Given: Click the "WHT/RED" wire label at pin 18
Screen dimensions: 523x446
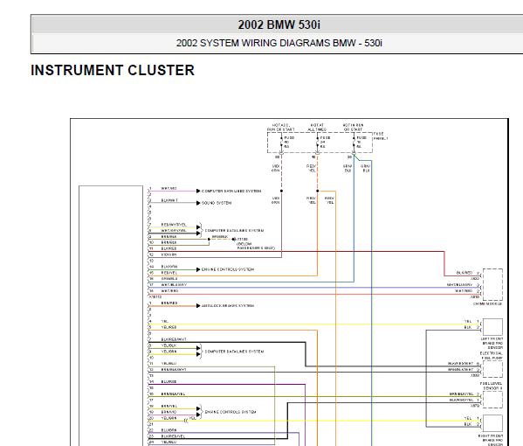Looking at the screenshot, I should click(x=169, y=291).
